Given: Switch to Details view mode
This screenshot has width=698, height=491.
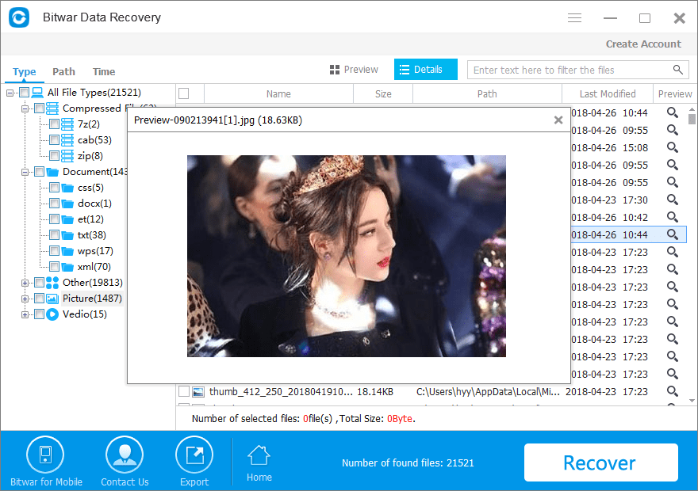Looking at the screenshot, I should [x=426, y=70].
